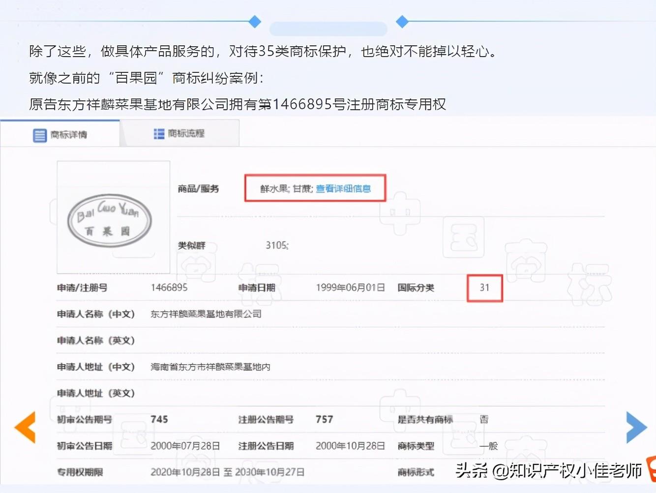Switch to the 商标流程 tab

179,133
